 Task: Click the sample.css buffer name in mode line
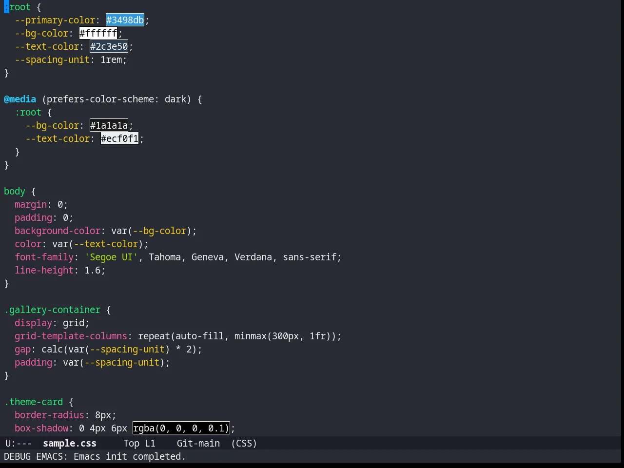tap(70, 443)
